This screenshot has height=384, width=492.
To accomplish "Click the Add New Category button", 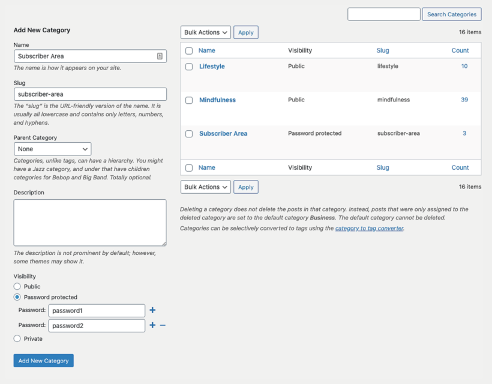I will click(43, 360).
